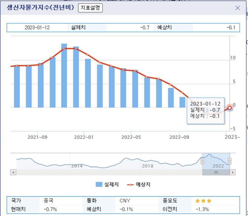This screenshot has height=216, width=248.
Task: Click the highlighted 2023-01-12 data point marker
Action: pyautogui.click(x=230, y=108)
